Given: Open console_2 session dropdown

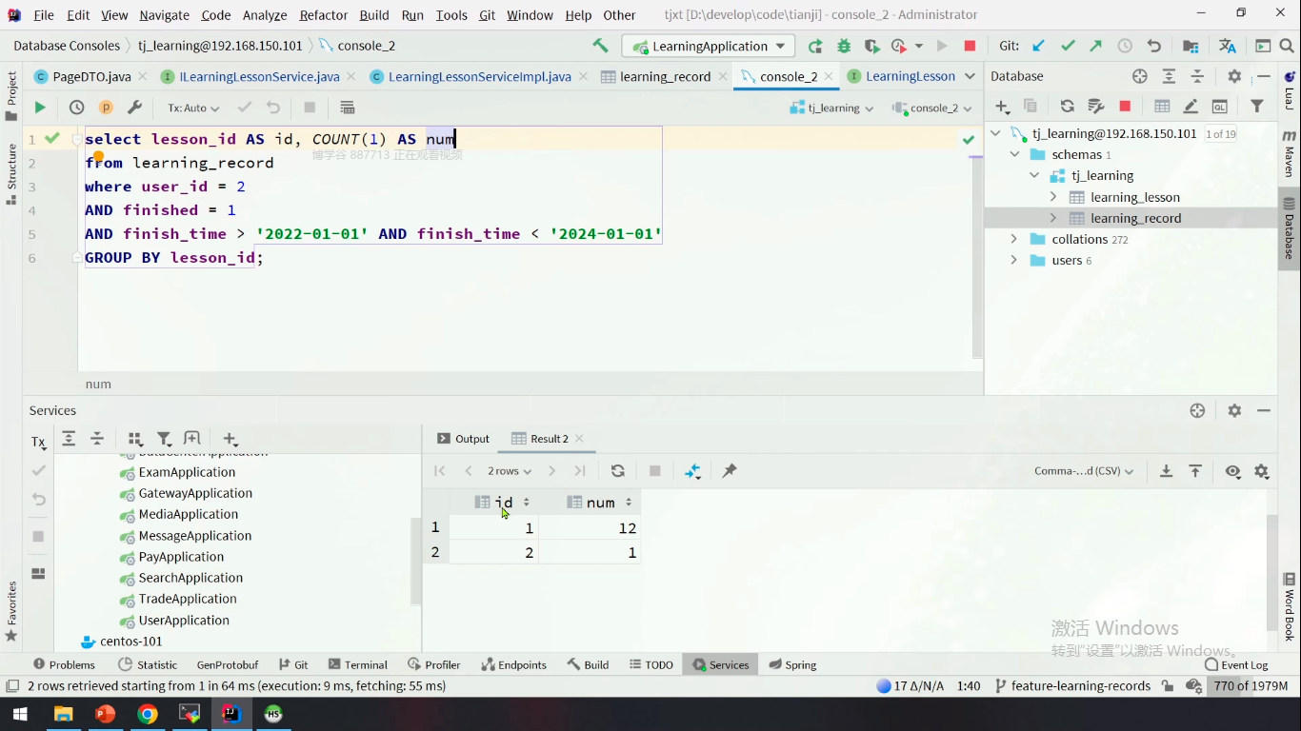Looking at the screenshot, I should pos(932,108).
